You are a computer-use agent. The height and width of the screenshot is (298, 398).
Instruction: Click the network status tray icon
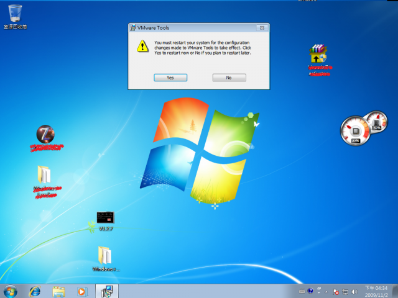click(345, 292)
